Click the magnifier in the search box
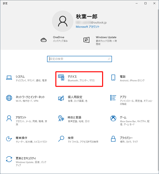Image resolution: width=159 pixels, height=174 pixels. pyautogui.click(x=109, y=59)
